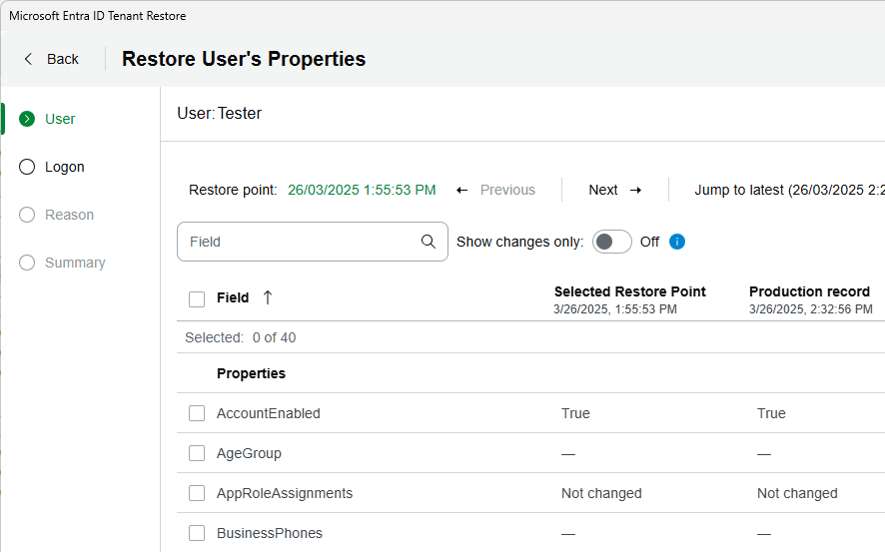Click the Next restore point button
The height and width of the screenshot is (552, 885).
point(614,190)
